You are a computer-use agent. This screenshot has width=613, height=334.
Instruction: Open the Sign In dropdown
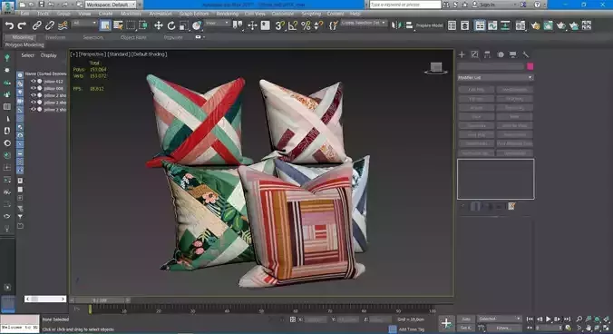click(493, 5)
